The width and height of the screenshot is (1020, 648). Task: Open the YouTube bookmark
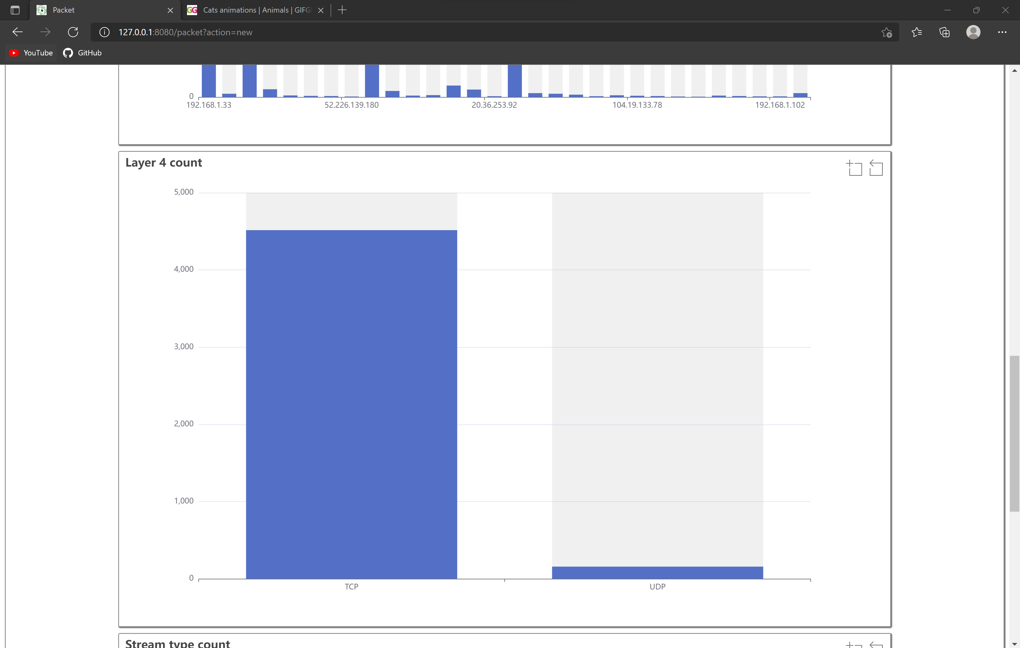click(x=31, y=53)
